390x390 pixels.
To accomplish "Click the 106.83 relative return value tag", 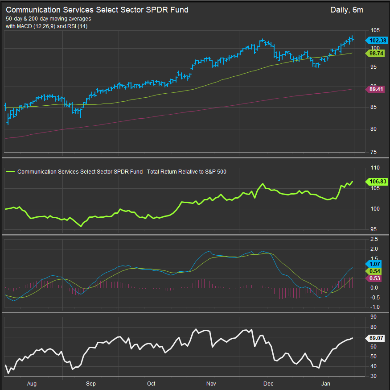I will (x=377, y=182).
